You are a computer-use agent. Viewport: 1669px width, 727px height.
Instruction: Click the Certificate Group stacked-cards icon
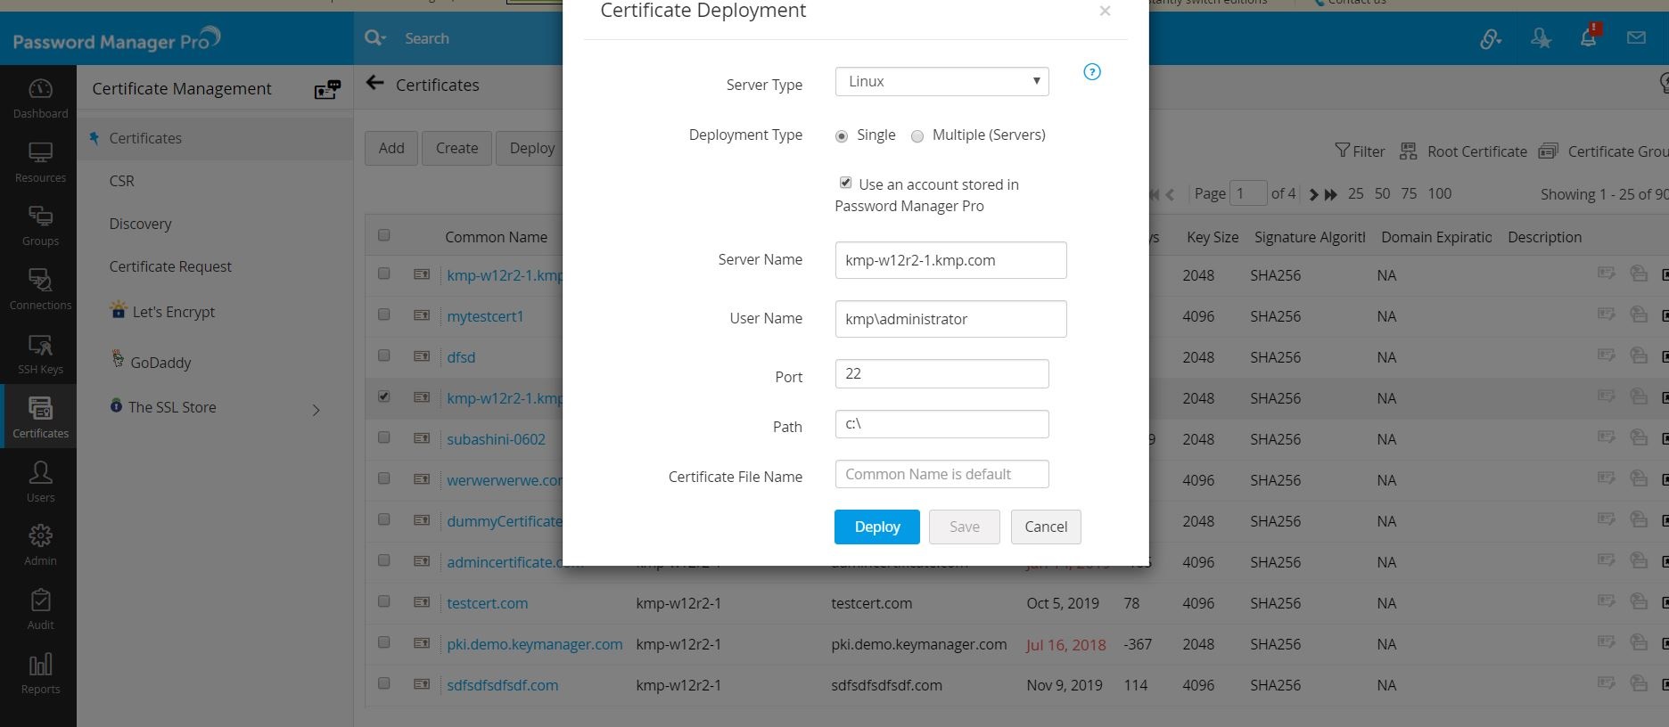[x=1550, y=151]
